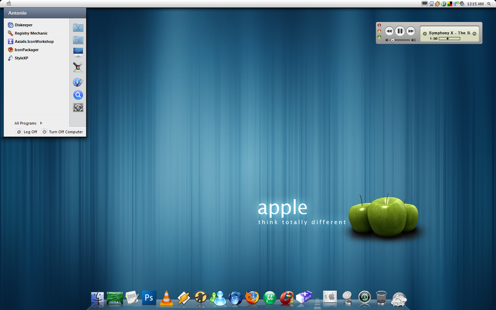496x310 pixels.
Task: Open the red swirl with padlock dock icon
Action: pyautogui.click(x=287, y=298)
